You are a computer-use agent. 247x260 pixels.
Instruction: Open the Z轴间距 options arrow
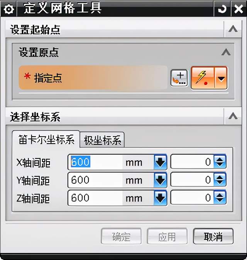click(x=160, y=198)
